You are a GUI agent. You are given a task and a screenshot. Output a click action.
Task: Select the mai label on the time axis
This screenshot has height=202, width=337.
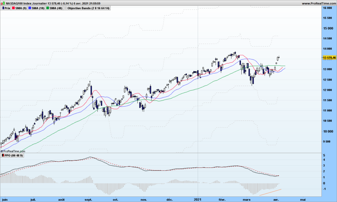click(x=303, y=200)
